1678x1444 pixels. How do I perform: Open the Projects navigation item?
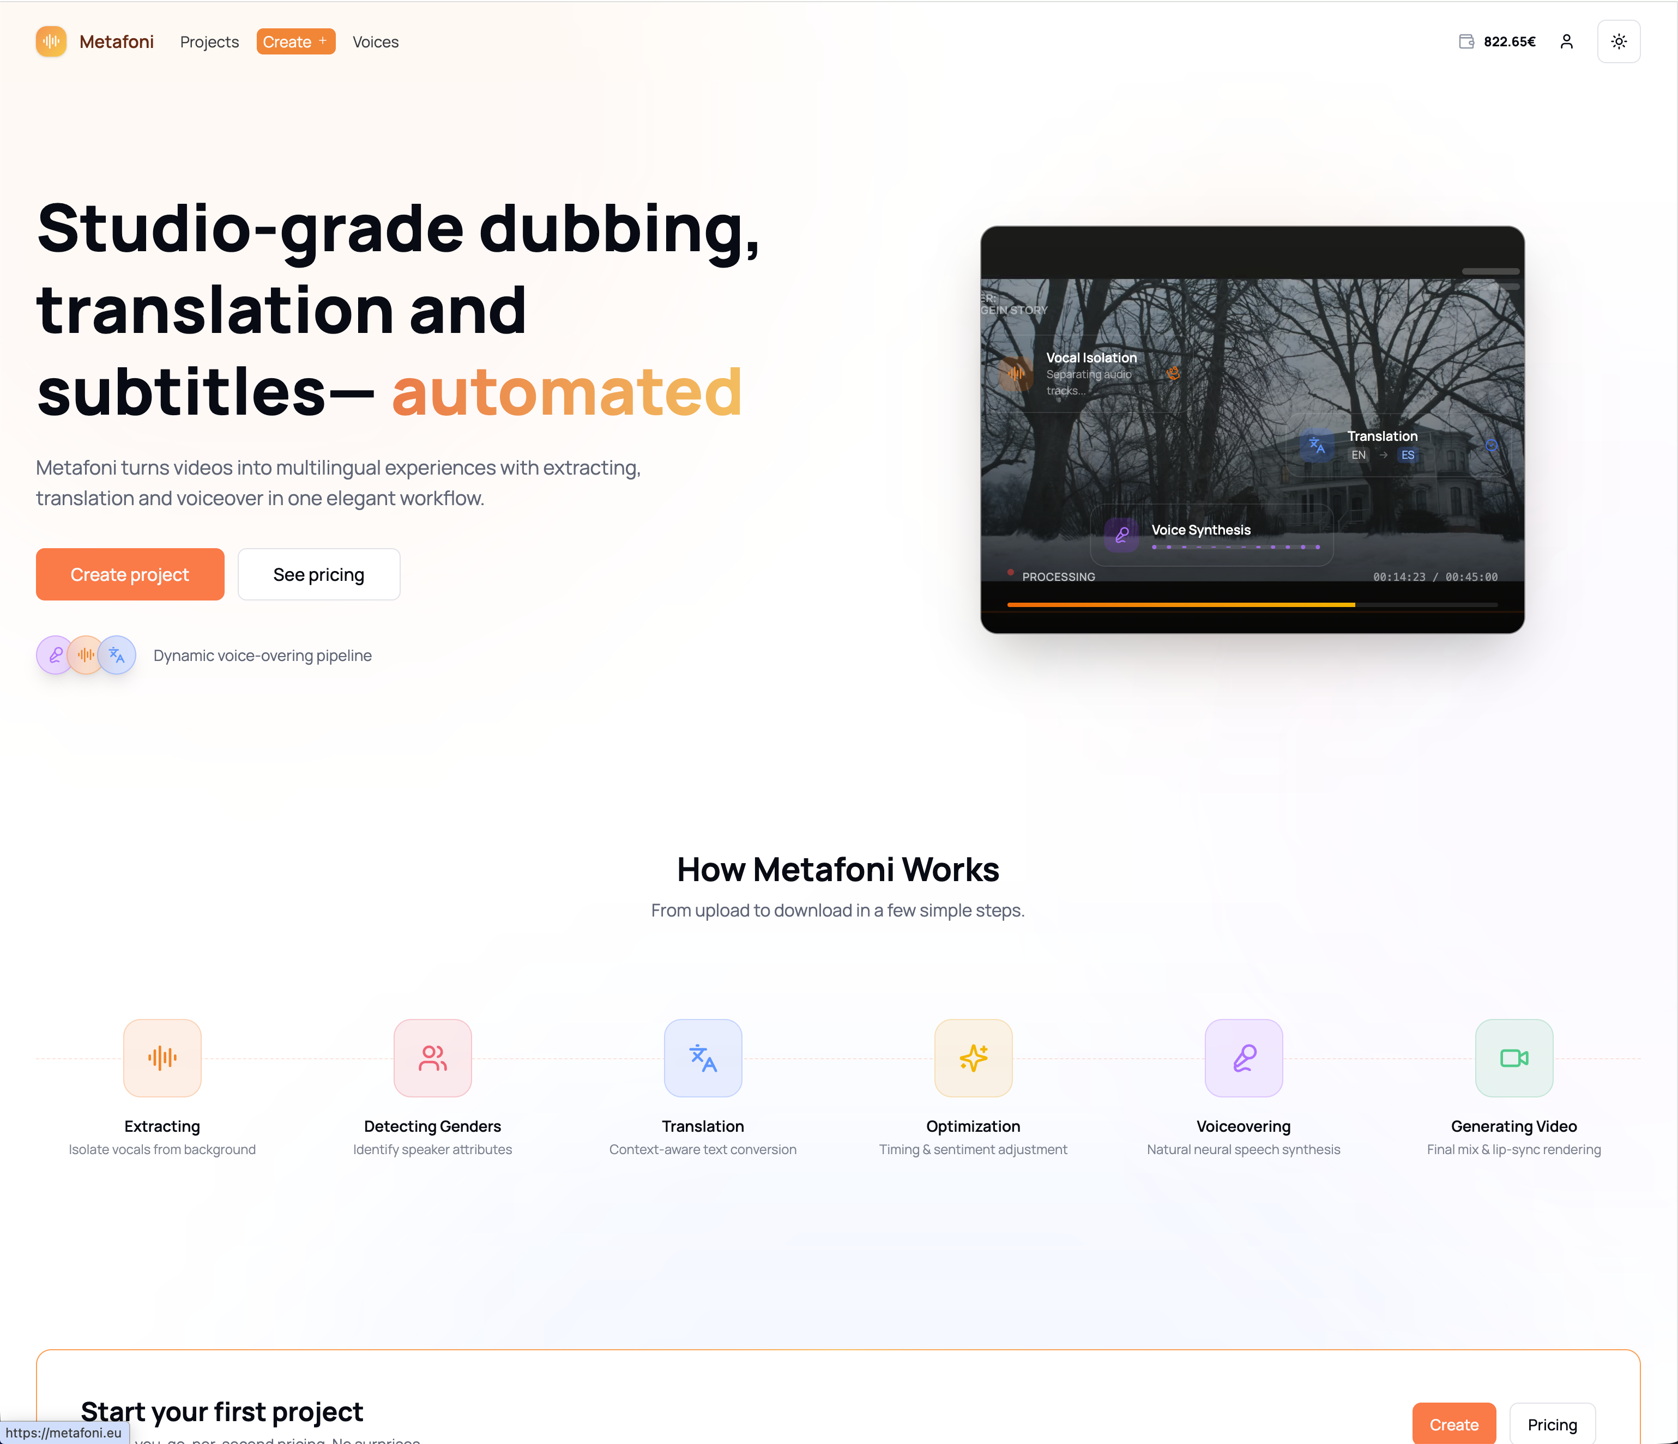pyautogui.click(x=209, y=41)
